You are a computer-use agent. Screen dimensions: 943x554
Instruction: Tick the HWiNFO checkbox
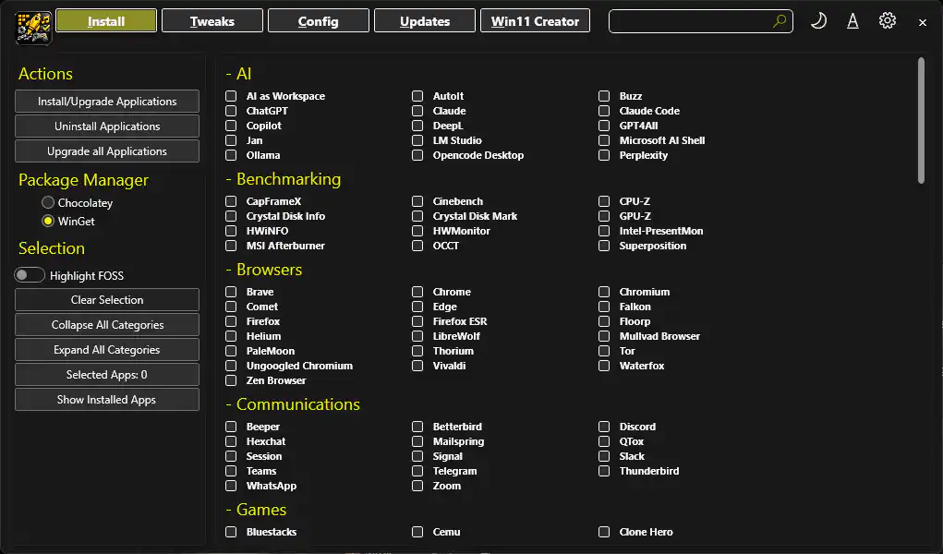click(231, 231)
